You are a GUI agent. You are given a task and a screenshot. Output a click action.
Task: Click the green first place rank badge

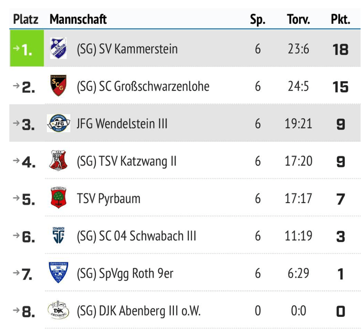(27, 48)
